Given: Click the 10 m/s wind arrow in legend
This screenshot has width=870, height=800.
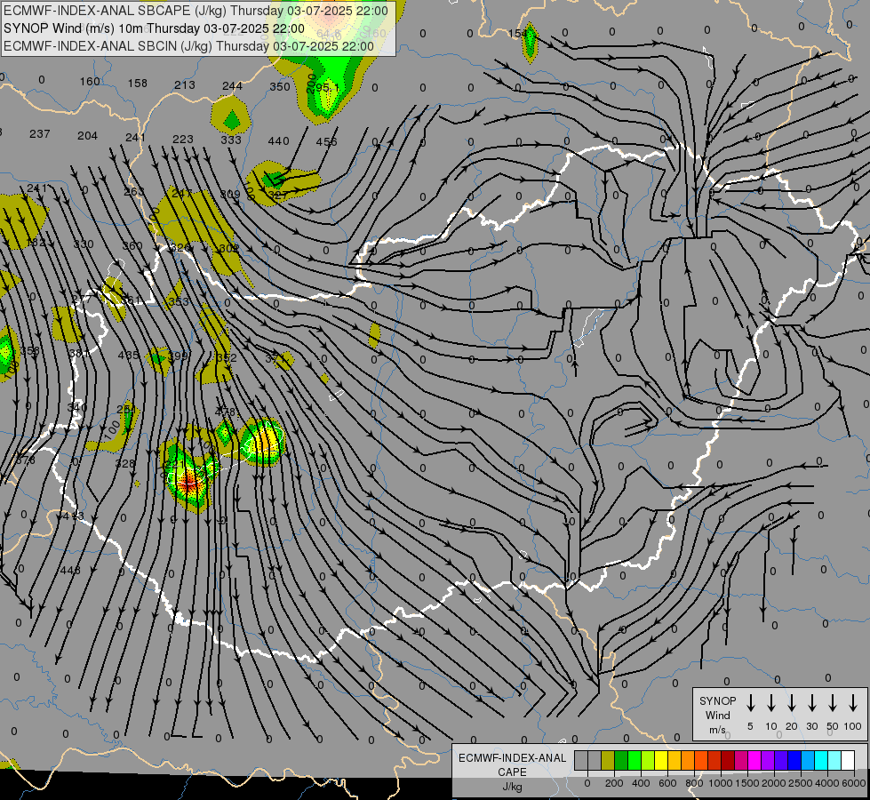Looking at the screenshot, I should [x=771, y=703].
